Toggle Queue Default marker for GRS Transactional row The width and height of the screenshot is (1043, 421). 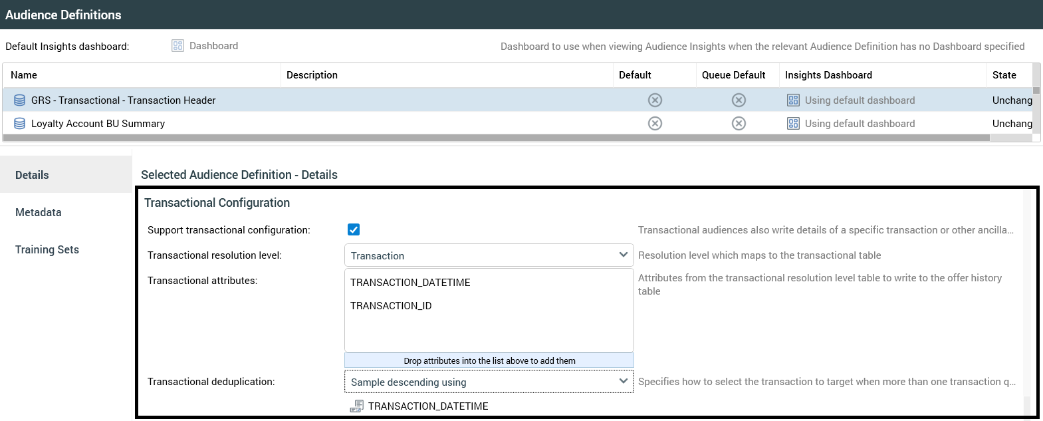pos(739,100)
